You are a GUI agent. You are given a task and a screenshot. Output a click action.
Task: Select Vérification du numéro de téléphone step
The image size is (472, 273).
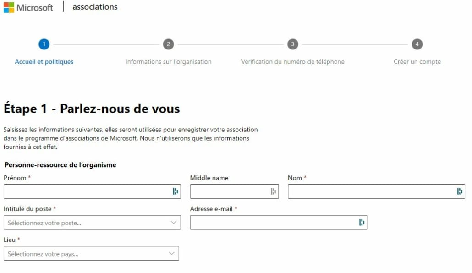coord(292,62)
